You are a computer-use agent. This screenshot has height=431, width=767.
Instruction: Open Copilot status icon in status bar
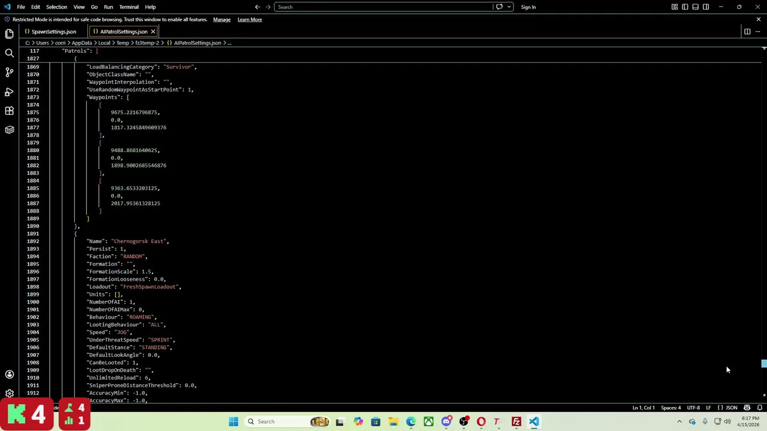coord(747,408)
